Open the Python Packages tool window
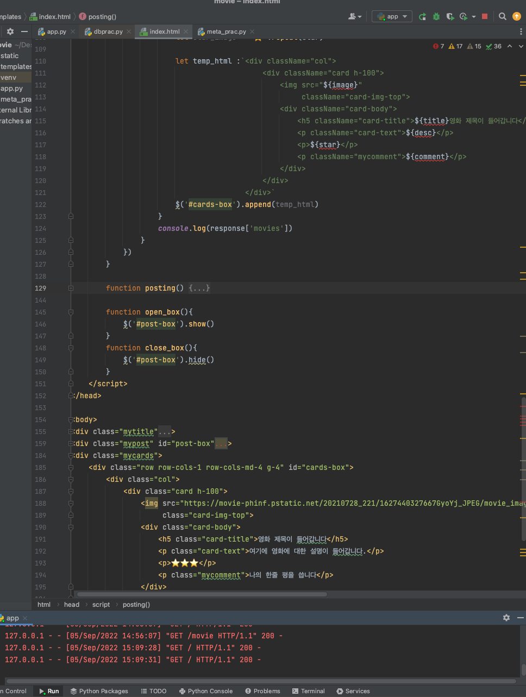The height and width of the screenshot is (697, 526). 99,691
